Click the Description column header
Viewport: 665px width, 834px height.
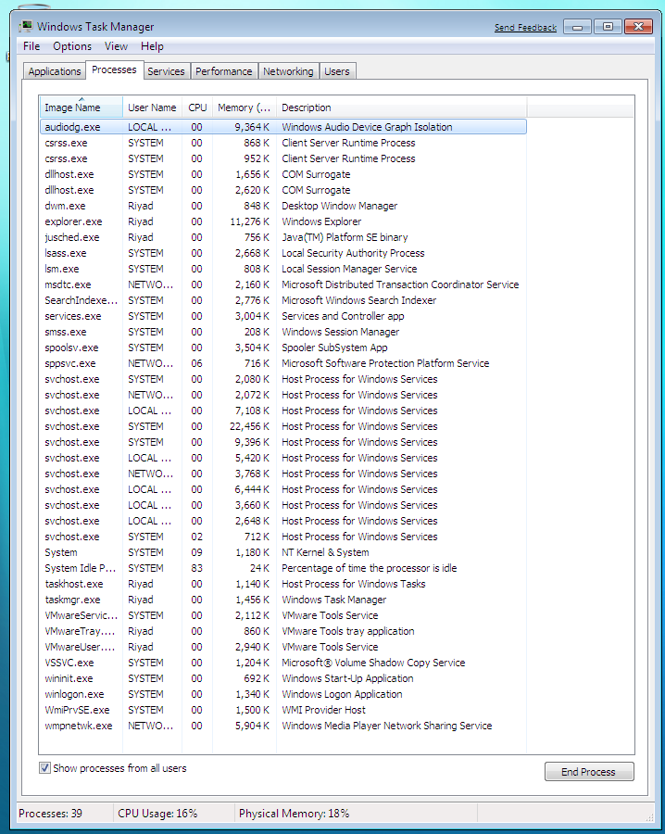[x=307, y=107]
